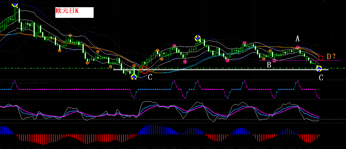The image size is (346, 149).
Task: Click the white letter B annotation
Action: [x=269, y=65]
